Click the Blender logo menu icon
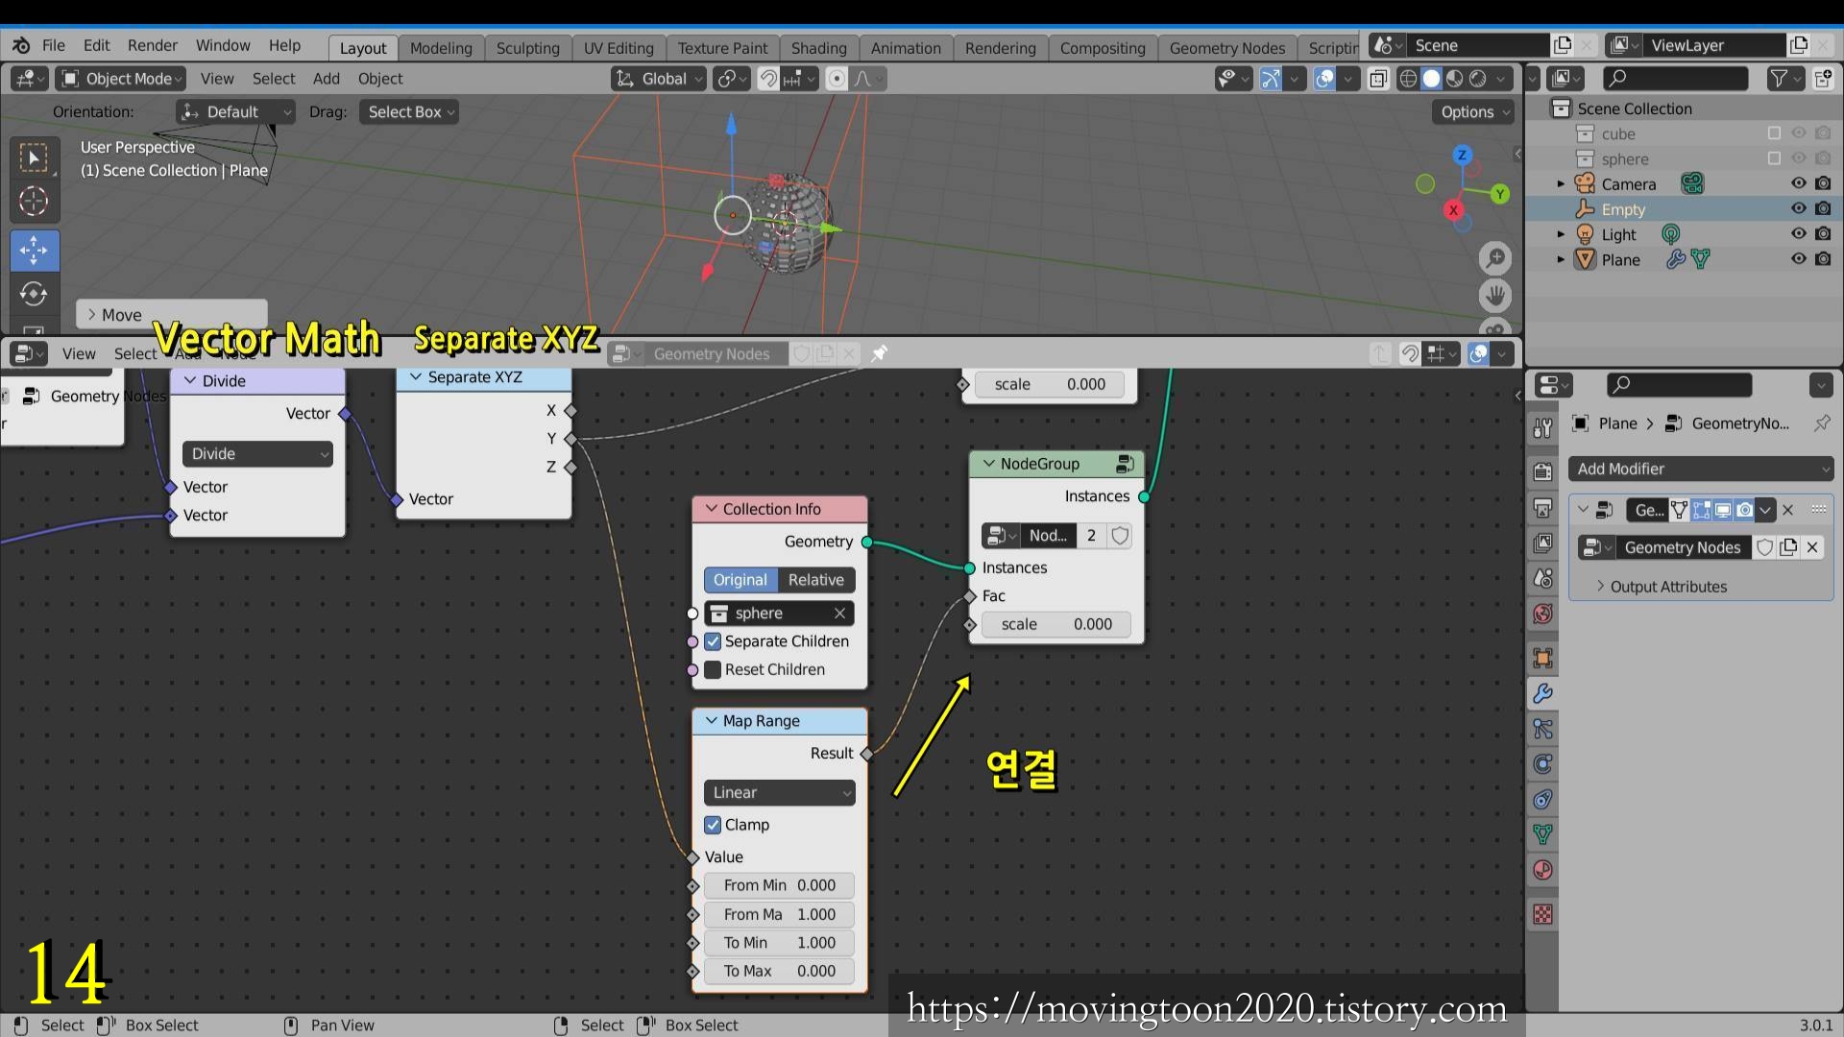The image size is (1844, 1037). click(21, 45)
